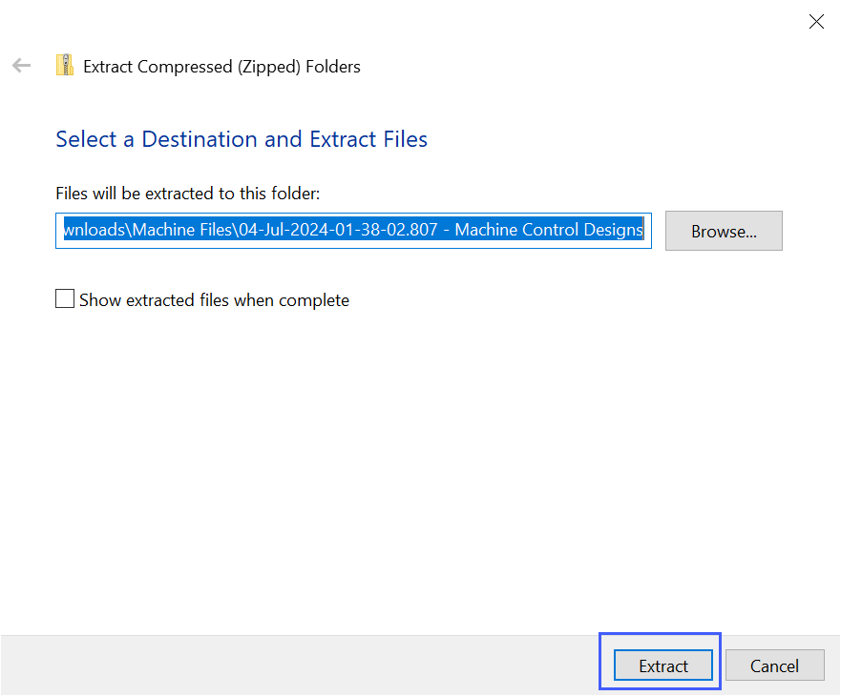This screenshot has width=841, height=696.
Task: Confirm extraction with the default Extract action
Action: tap(662, 665)
